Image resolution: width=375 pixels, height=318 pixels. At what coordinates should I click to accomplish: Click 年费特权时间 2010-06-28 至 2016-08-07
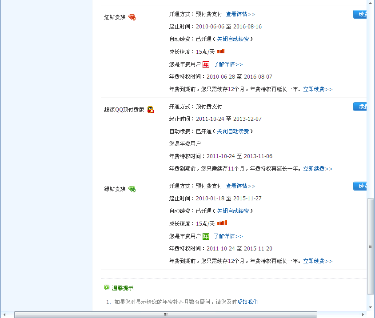point(221,77)
